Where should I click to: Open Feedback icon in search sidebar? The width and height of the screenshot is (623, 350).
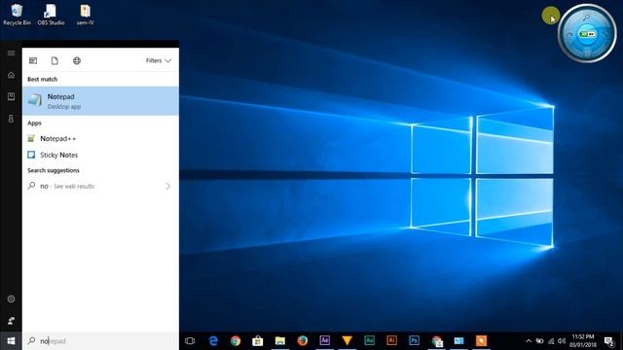click(x=11, y=320)
